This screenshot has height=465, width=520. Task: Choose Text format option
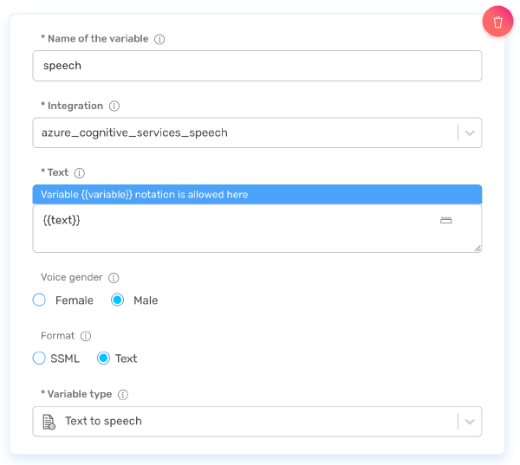point(103,358)
